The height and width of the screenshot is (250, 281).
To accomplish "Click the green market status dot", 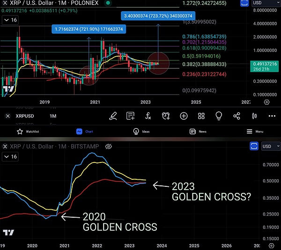I will tap(108, 3).
